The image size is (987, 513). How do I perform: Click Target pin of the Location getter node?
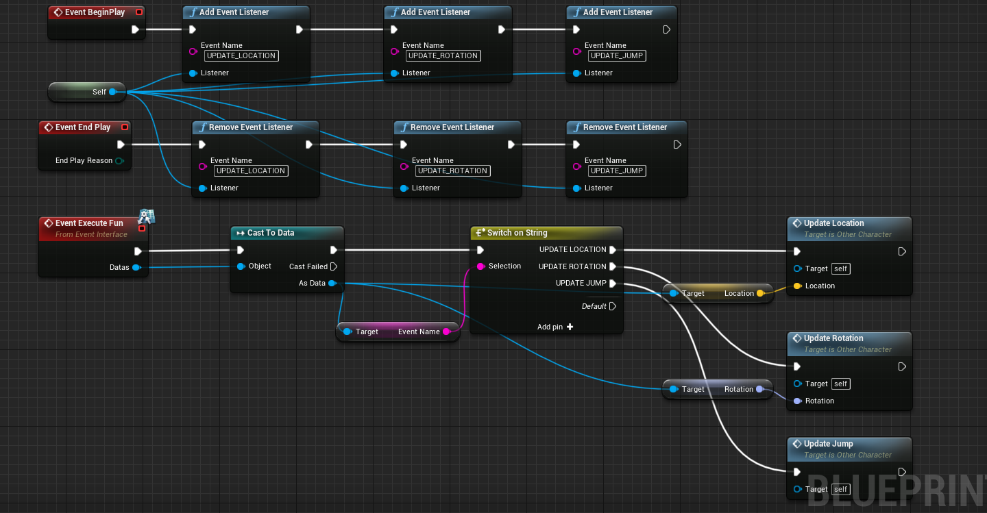pos(674,293)
